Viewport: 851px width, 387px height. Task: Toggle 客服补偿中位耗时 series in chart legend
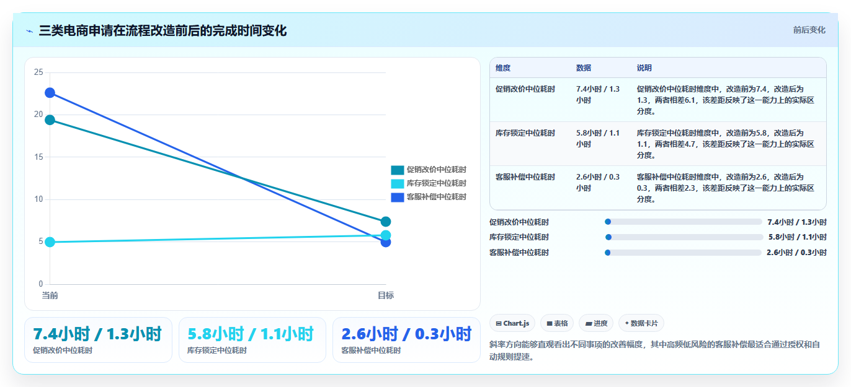[429, 197]
